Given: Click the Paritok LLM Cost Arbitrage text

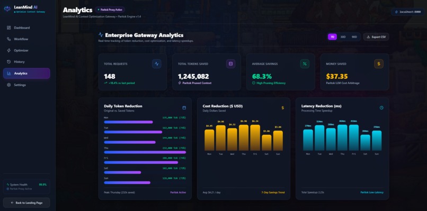Looking at the screenshot, I should click(x=343, y=83).
